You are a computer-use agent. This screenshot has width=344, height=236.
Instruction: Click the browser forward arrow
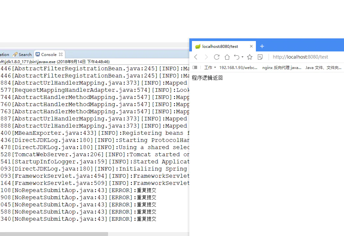click(206, 57)
